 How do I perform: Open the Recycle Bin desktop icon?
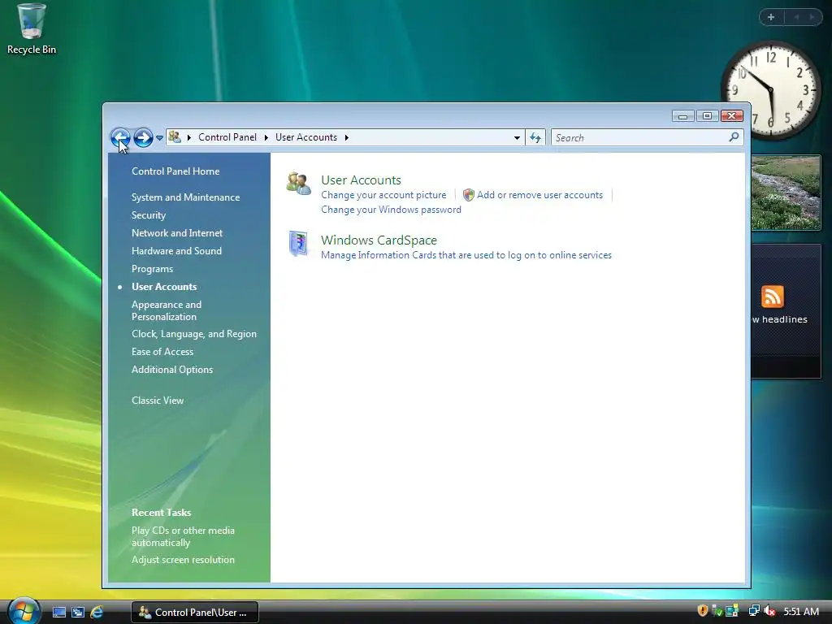(x=32, y=29)
